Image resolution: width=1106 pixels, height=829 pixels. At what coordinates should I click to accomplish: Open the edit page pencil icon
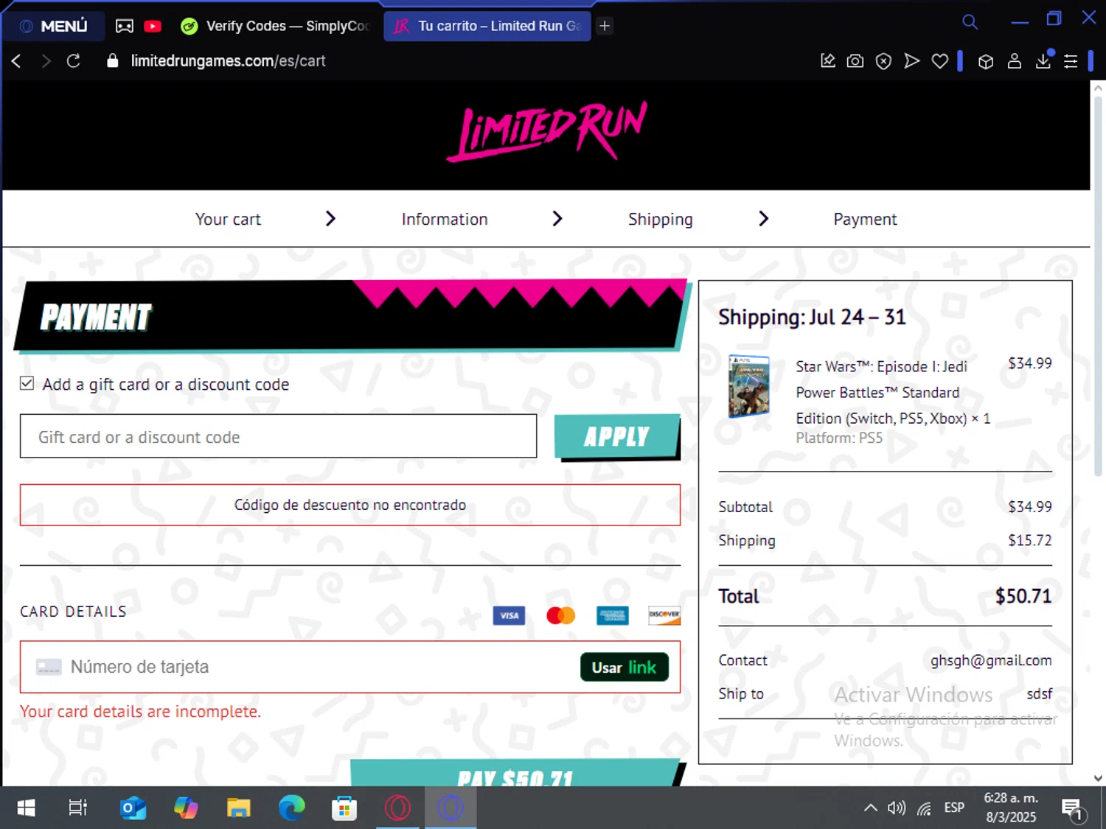[828, 60]
